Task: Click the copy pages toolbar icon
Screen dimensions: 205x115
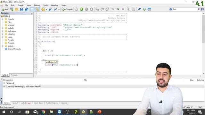Action: (x=128, y=9)
